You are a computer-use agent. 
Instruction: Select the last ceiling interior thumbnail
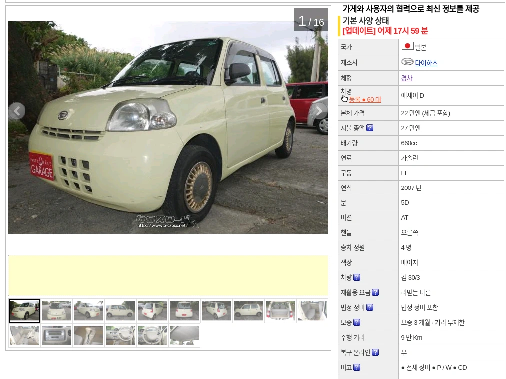(184, 336)
